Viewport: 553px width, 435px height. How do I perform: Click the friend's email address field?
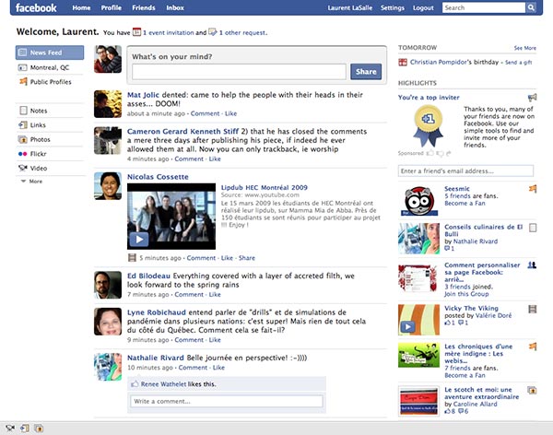(465, 170)
